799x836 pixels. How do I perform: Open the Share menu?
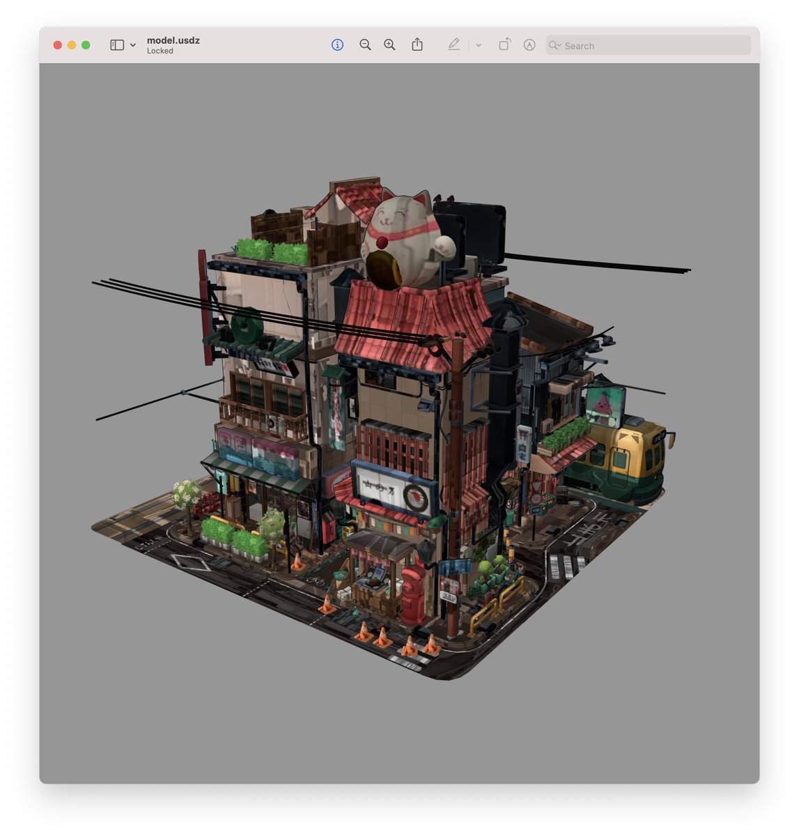tap(417, 45)
